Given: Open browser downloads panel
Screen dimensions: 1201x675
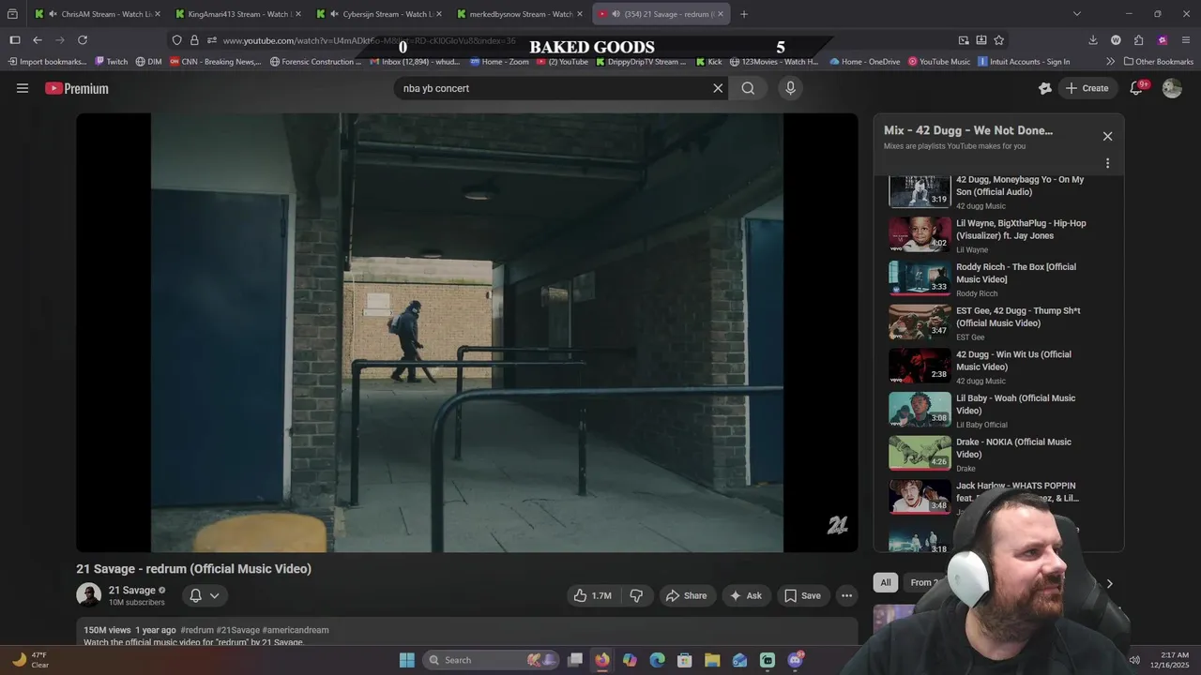Looking at the screenshot, I should coord(1093,40).
